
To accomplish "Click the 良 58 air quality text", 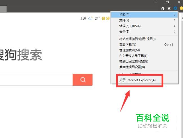I will point(106,19).
